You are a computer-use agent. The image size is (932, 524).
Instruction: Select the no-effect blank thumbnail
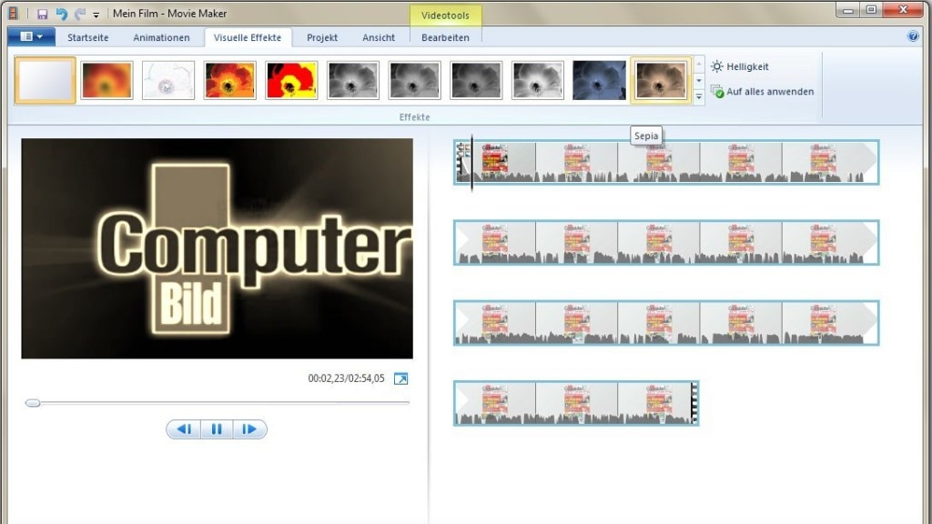click(x=46, y=80)
